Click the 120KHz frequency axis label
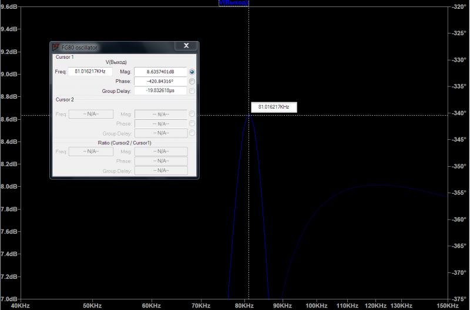The width and height of the screenshot is (470, 310). 375,306
